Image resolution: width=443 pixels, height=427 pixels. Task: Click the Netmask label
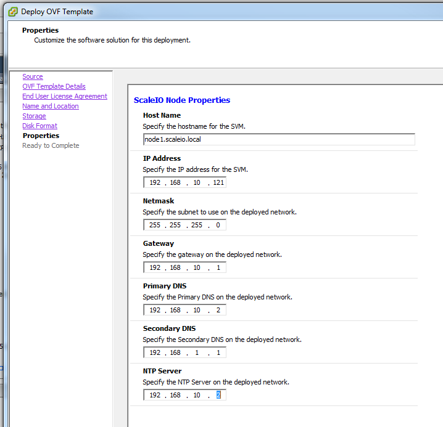159,201
